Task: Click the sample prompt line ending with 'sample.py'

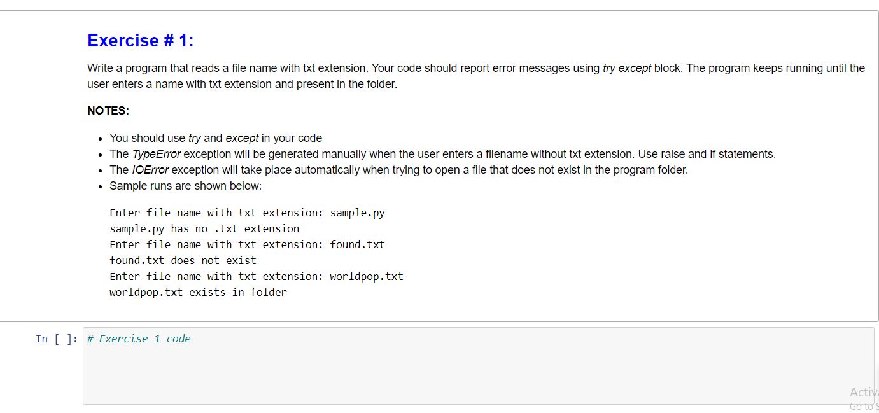Action: pyautogui.click(x=247, y=213)
